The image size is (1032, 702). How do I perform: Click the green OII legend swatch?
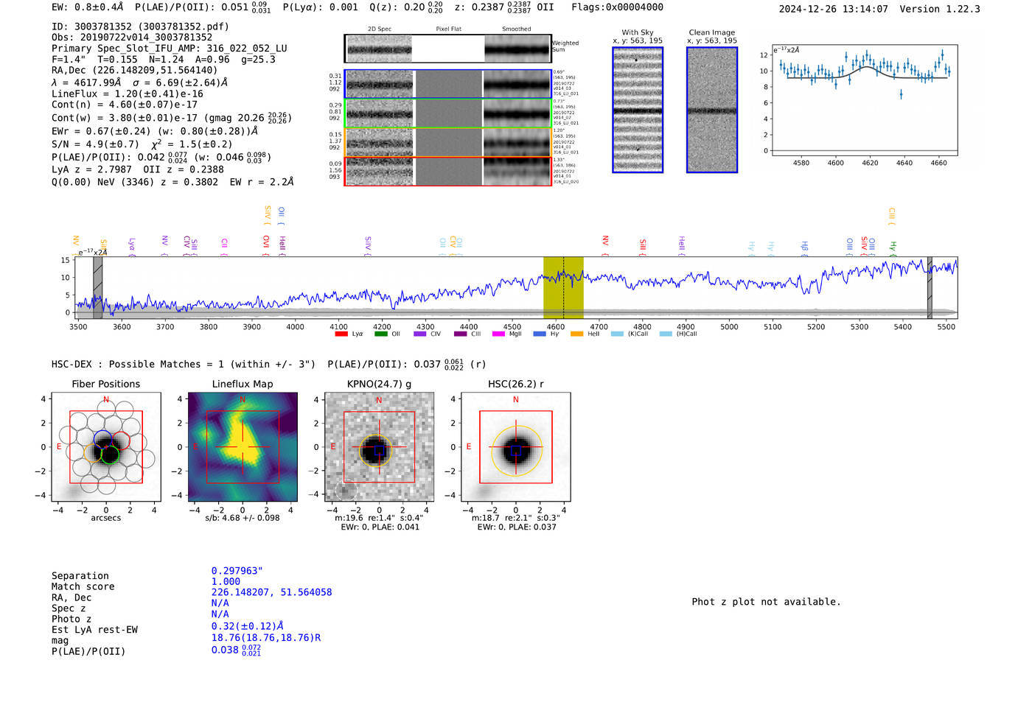(380, 334)
